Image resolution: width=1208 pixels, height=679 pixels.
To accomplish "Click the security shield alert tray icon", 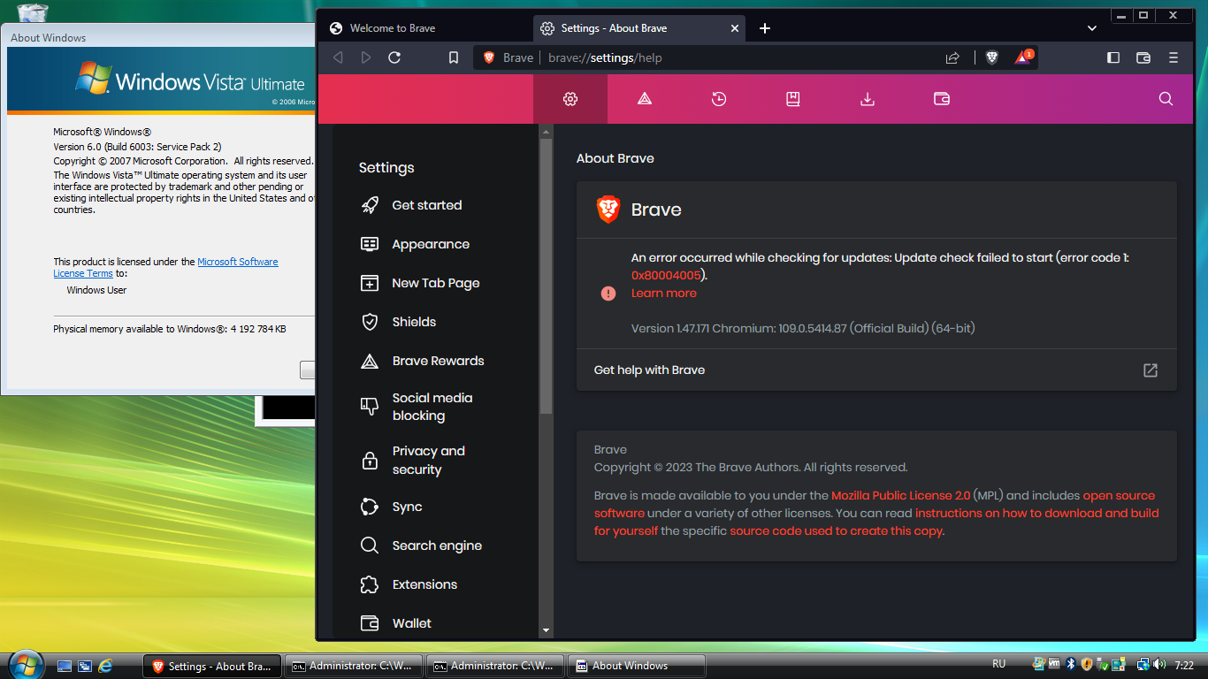I will tap(1087, 665).
